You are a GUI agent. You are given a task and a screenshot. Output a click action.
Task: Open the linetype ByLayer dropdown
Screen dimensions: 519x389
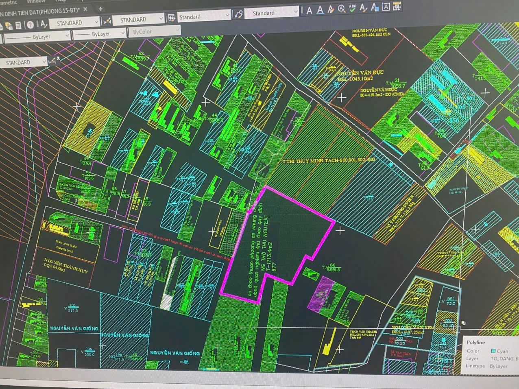(x=37, y=37)
